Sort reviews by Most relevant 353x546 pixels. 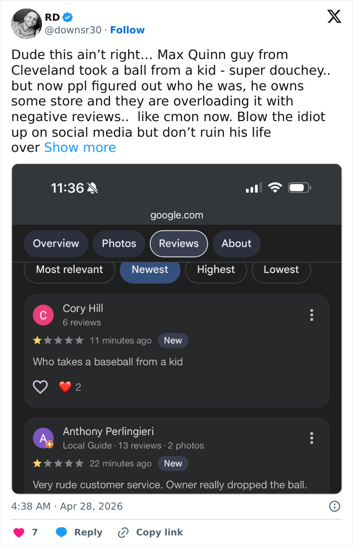click(69, 269)
